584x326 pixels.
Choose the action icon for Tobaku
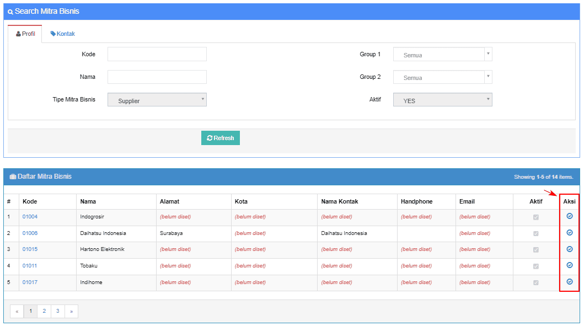(570, 265)
